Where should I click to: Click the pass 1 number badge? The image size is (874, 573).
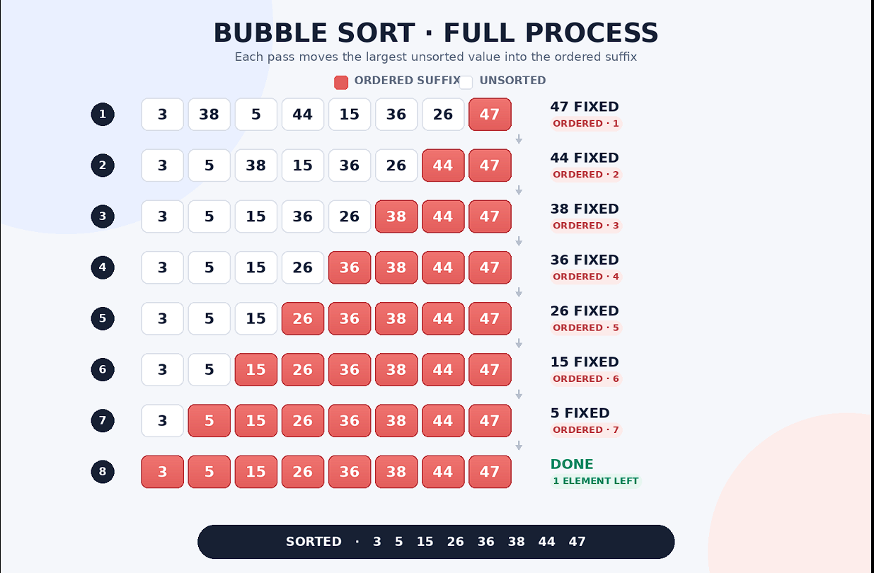[x=103, y=114]
